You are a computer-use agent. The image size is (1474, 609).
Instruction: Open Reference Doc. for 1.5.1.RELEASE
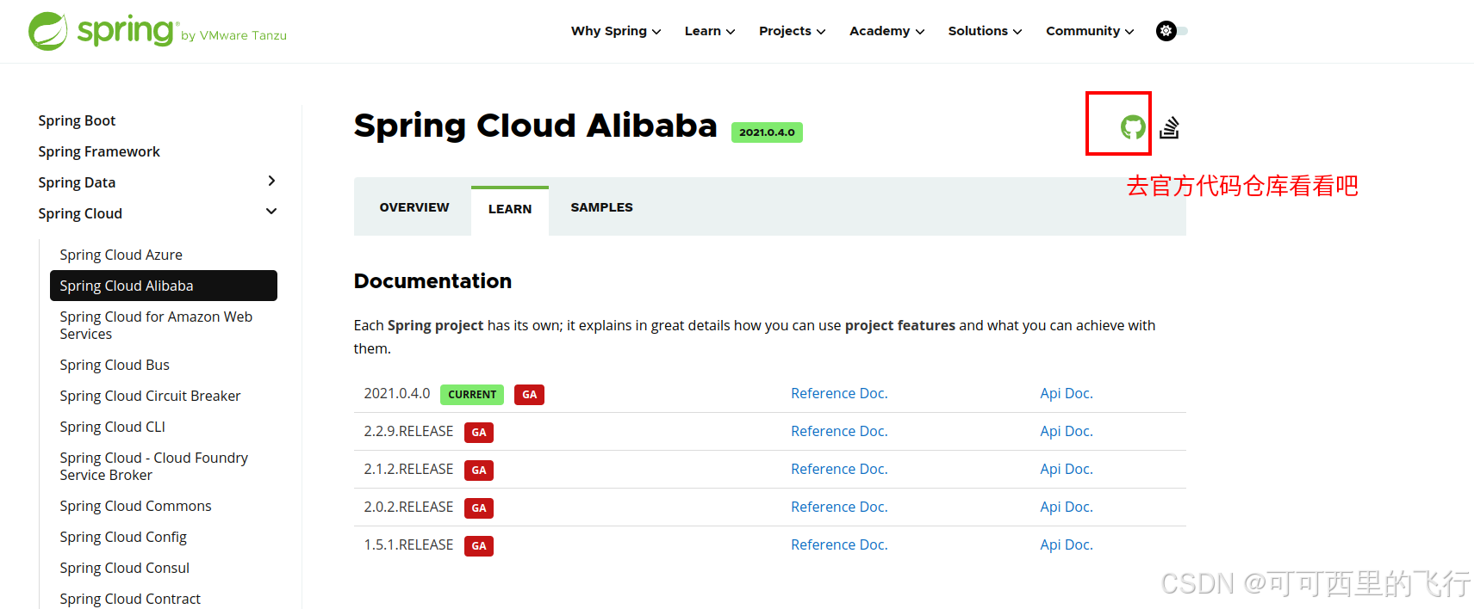[839, 544]
